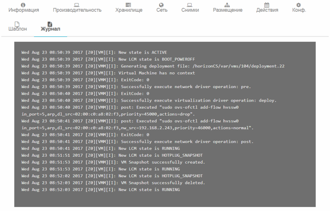
Task: Click the calendar icon above Действия
Action: tap(267, 5)
